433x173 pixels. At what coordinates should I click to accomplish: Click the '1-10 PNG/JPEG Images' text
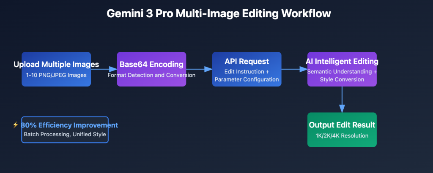tap(56, 75)
